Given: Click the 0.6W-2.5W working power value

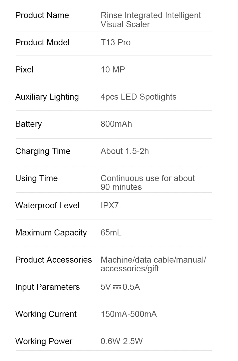Looking at the screenshot, I should (x=122, y=341).
